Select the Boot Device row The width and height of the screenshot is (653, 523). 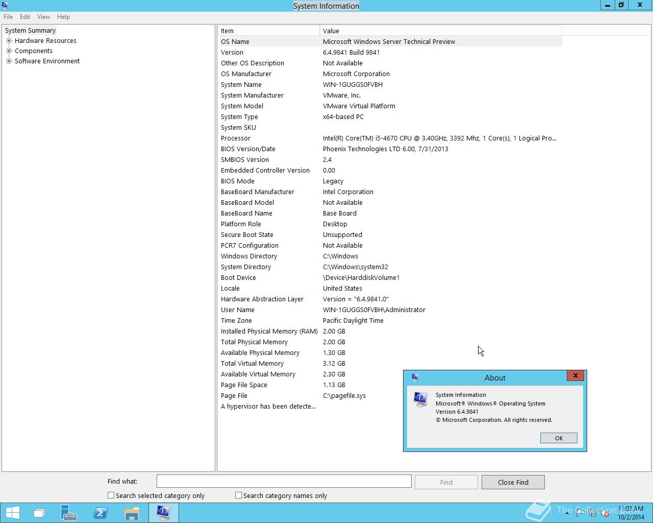[x=390, y=278]
